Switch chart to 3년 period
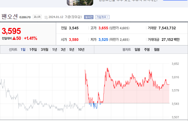This screenshot has width=188, height=121. pyautogui.click(x=63, y=49)
